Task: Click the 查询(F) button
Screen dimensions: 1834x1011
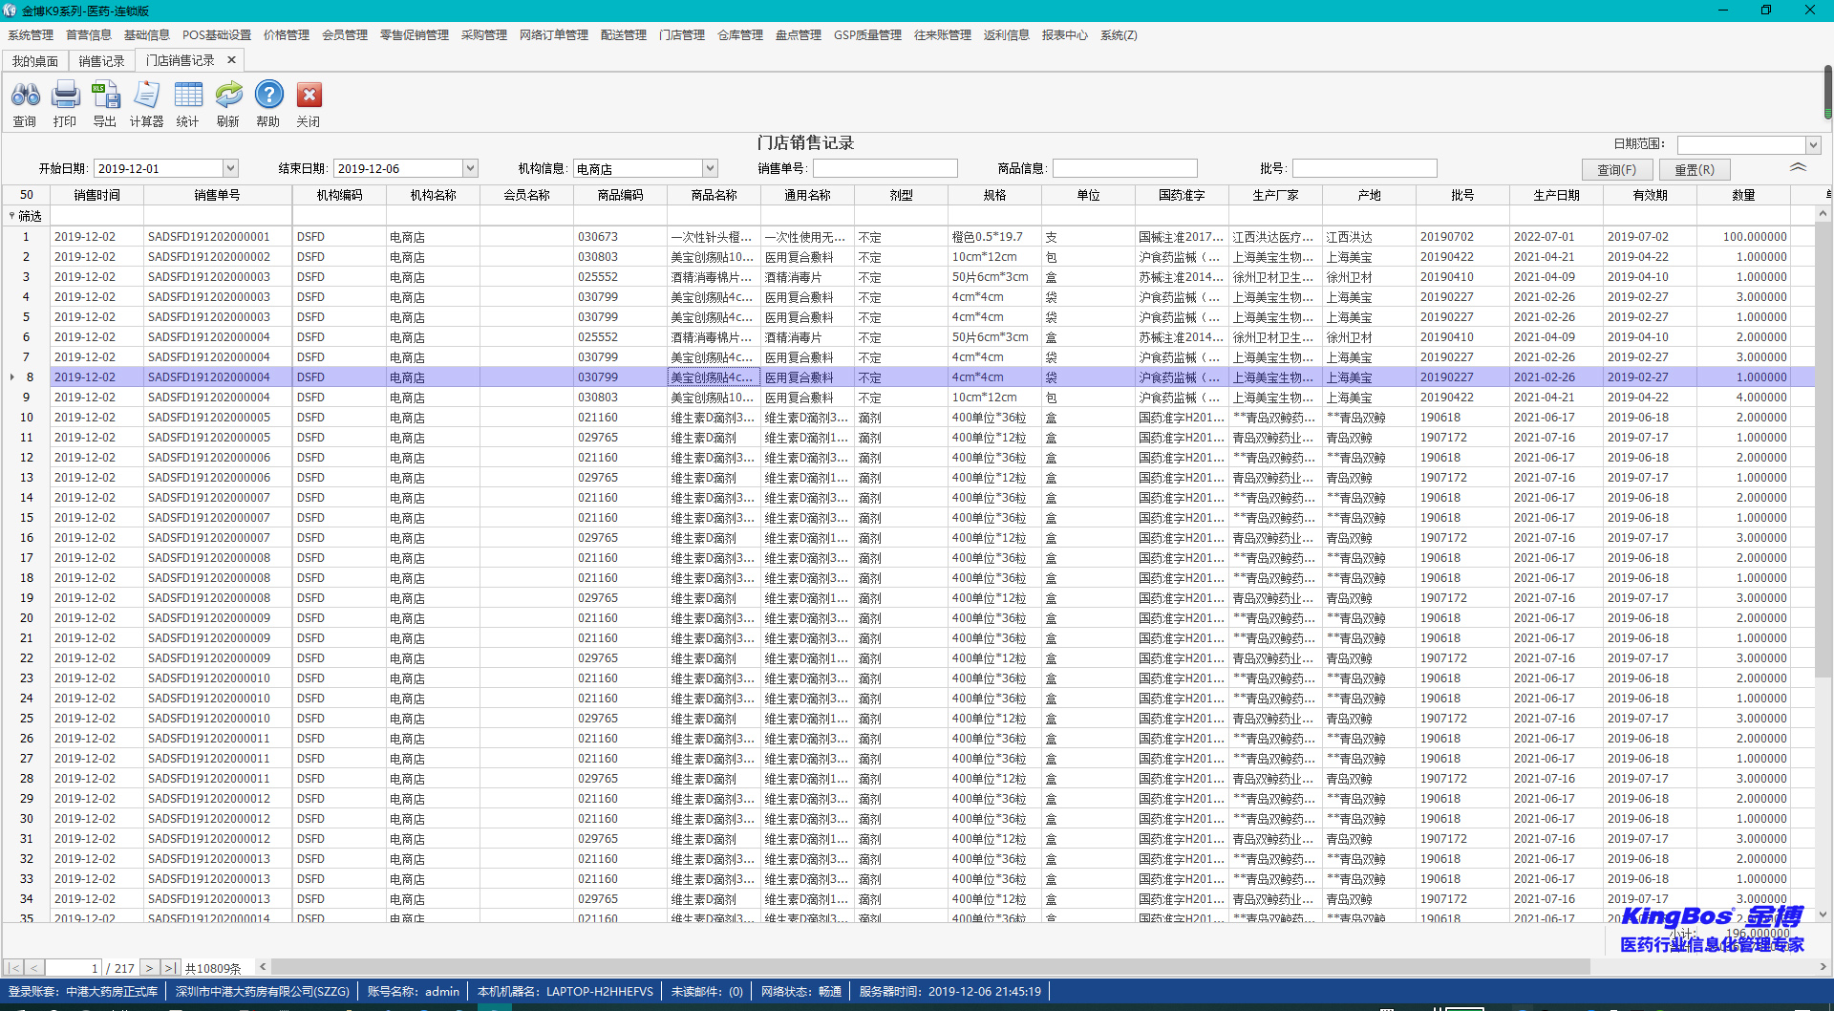Action: (x=1616, y=169)
